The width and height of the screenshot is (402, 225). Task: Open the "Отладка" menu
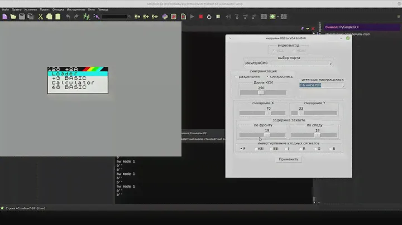(x=59, y=9)
